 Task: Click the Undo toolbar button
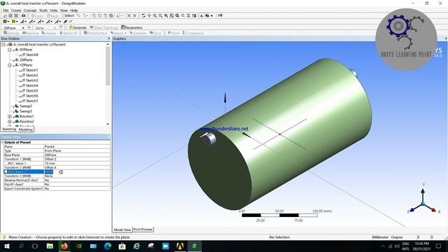(x=37, y=15)
